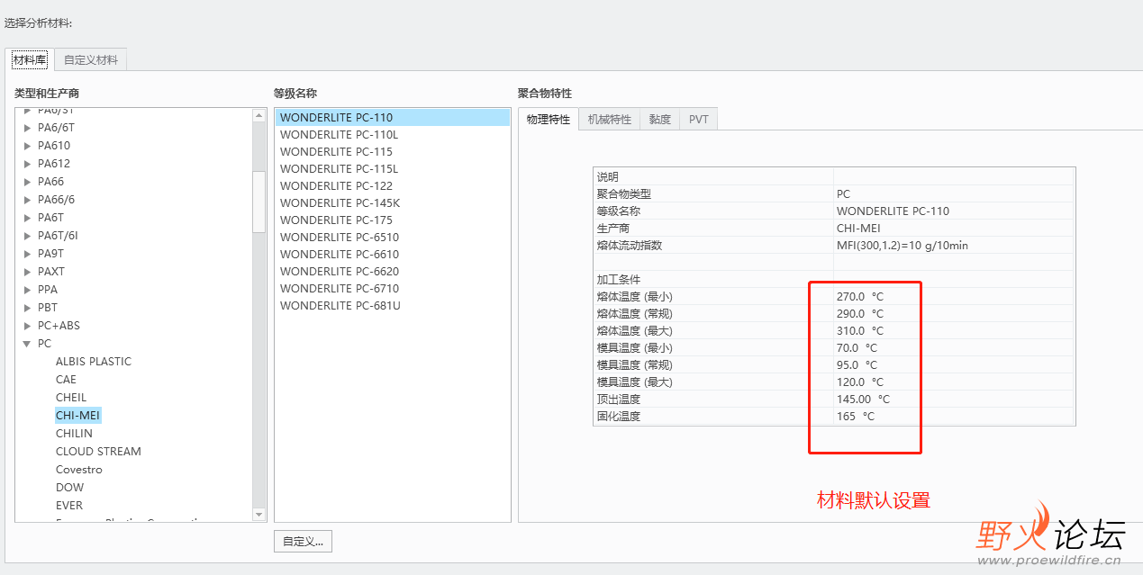Select grade WONDERLITE PC-145K
1143x575 pixels.
tap(392, 203)
